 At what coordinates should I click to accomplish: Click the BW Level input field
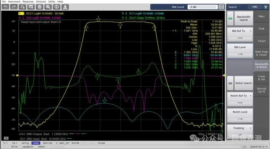coord(202,7)
